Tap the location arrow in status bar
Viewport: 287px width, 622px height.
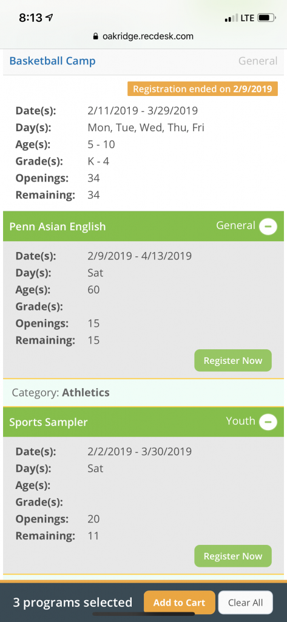click(x=50, y=18)
